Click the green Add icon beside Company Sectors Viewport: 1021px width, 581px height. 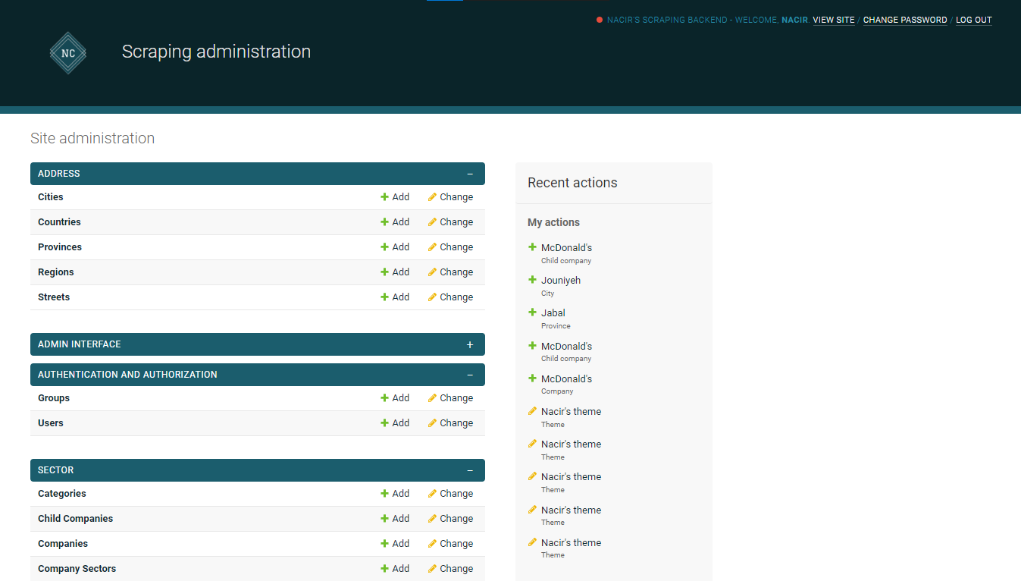pos(385,568)
